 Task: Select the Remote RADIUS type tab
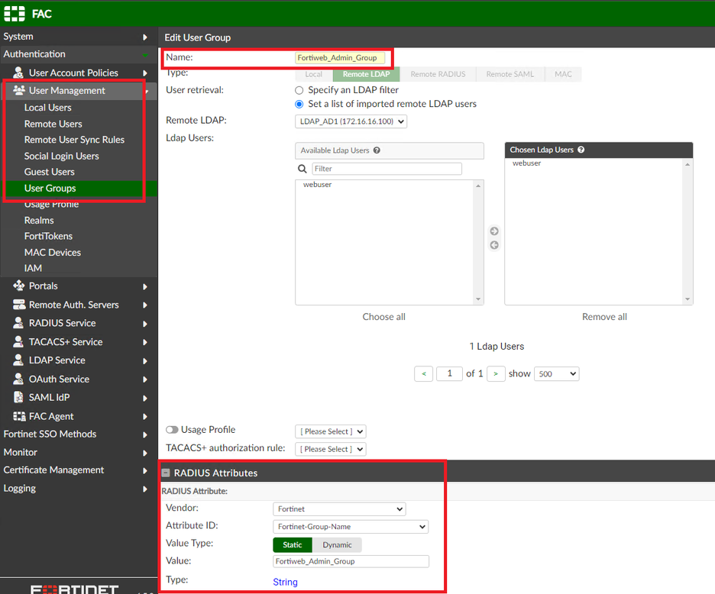pyautogui.click(x=438, y=74)
